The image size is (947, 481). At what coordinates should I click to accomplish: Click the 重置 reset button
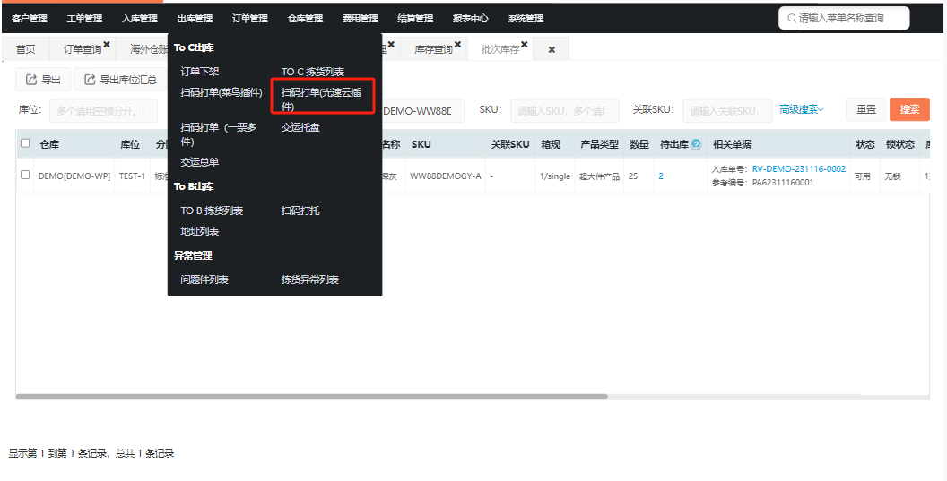coord(866,109)
